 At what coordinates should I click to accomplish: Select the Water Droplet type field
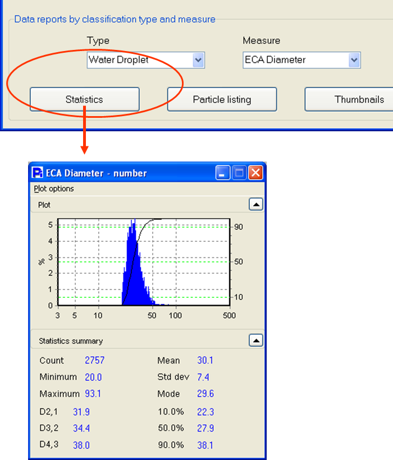(x=139, y=60)
